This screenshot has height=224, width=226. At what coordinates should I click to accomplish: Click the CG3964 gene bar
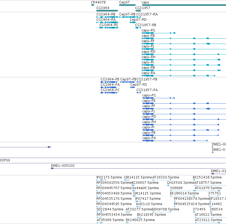pyautogui.click(x=107, y=11)
